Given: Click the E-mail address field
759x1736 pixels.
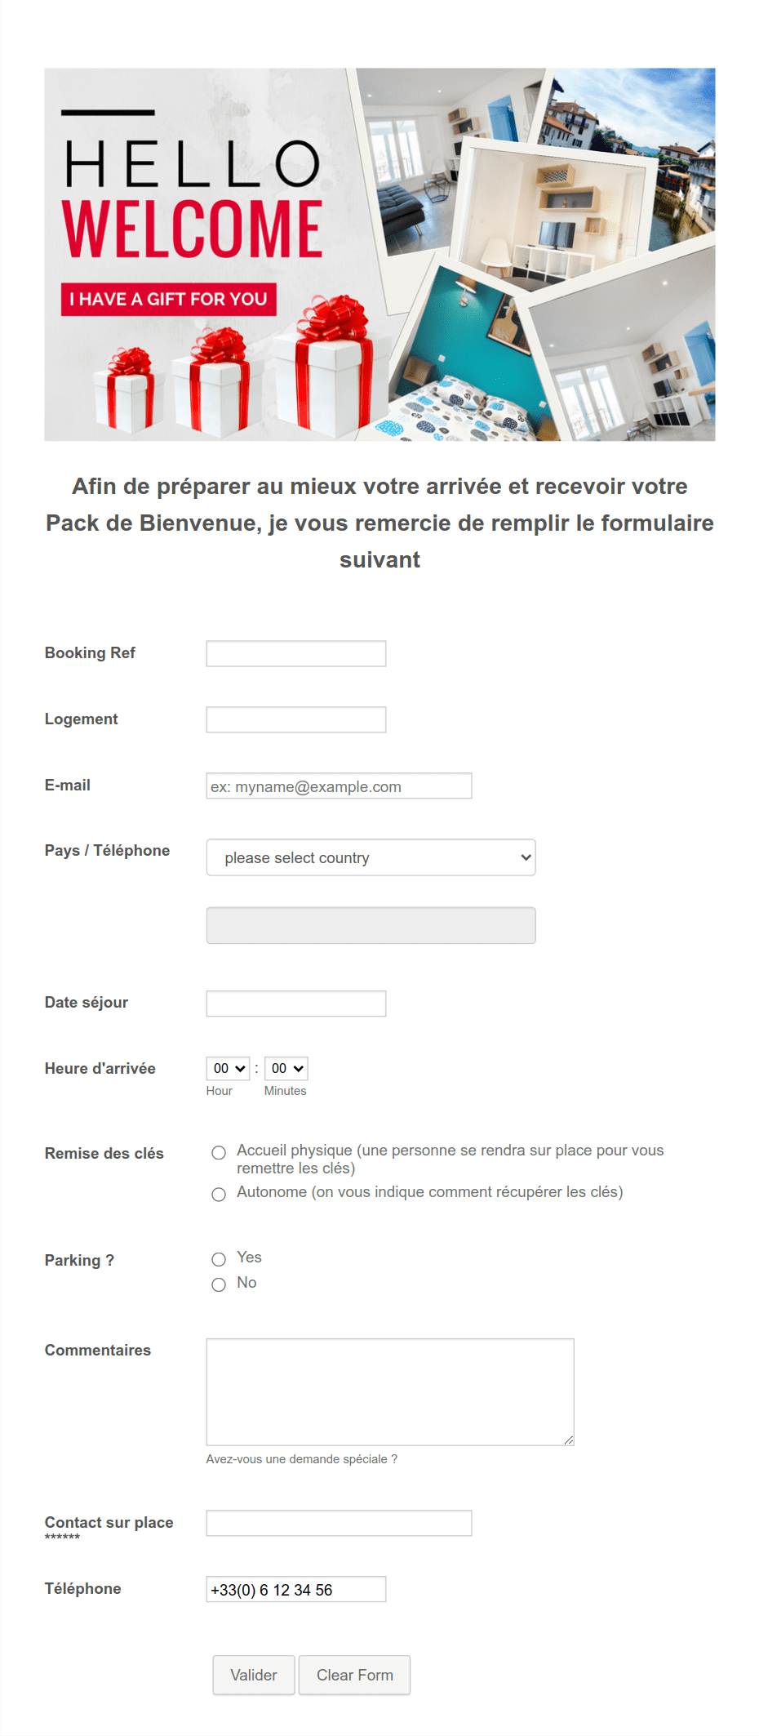Looking at the screenshot, I should pyautogui.click(x=339, y=786).
